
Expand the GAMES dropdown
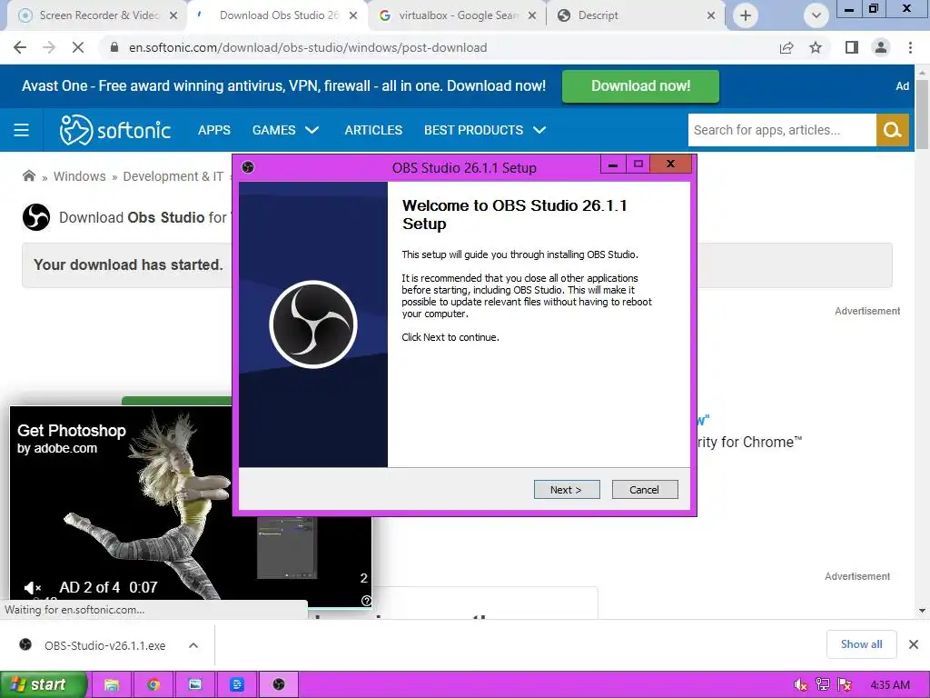(285, 130)
